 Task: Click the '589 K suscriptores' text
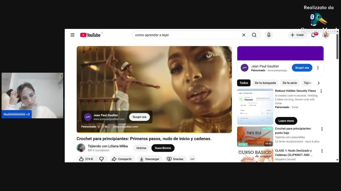pyautogui.click(x=99, y=150)
